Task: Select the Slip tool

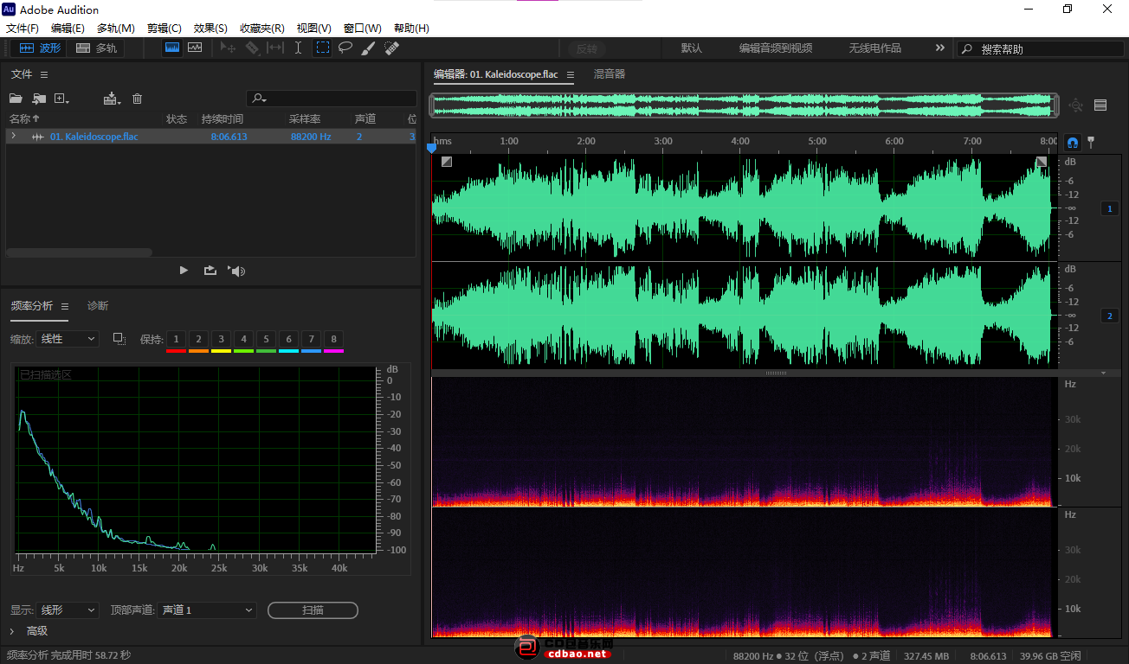Action: [275, 48]
